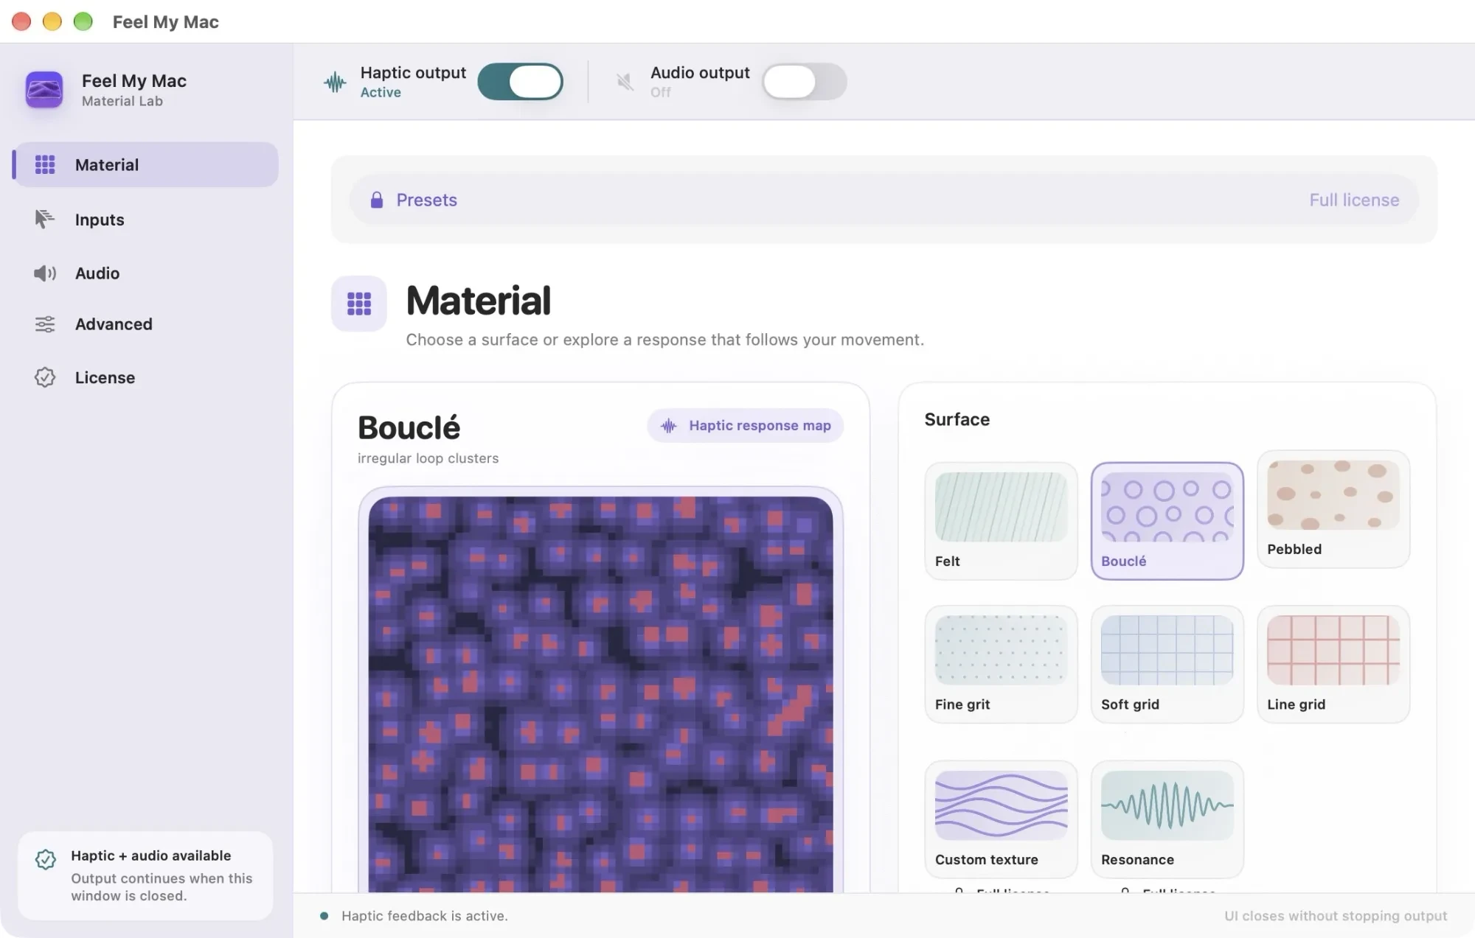Viewport: 1475px width, 938px height.
Task: Expand the locked Presets bar
Action: [x=884, y=200]
